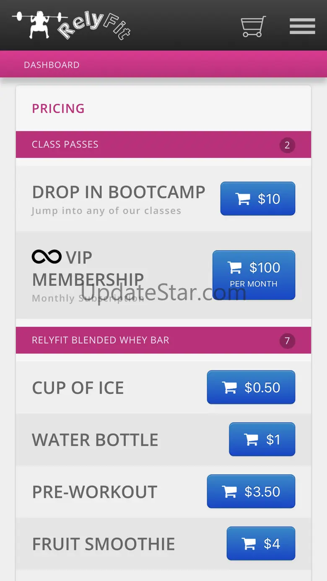This screenshot has width=327, height=581.
Task: Open the Water Bottle item title
Action: pos(95,440)
